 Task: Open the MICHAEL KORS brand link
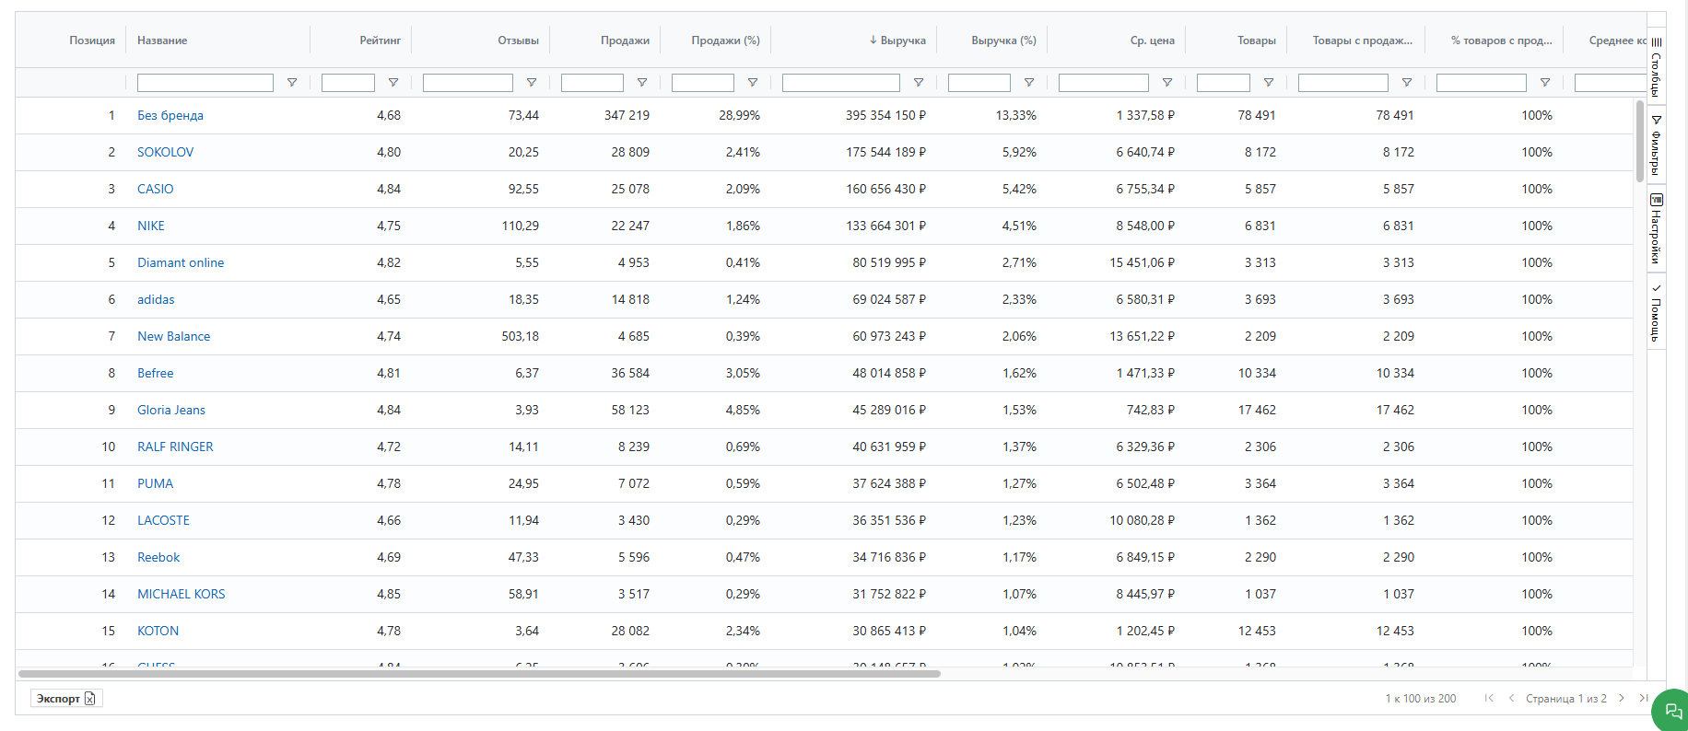point(182,594)
